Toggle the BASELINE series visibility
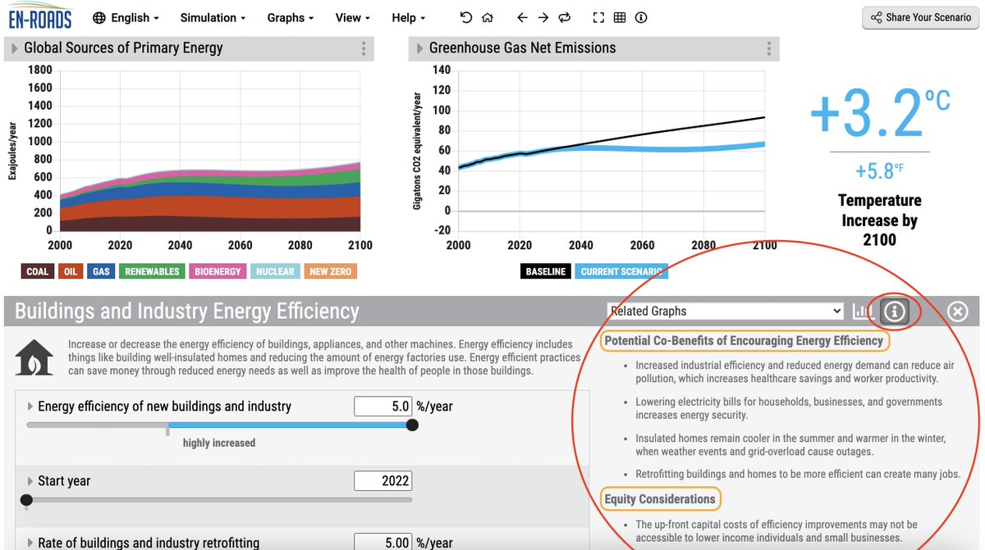The image size is (985, 550). click(x=545, y=270)
